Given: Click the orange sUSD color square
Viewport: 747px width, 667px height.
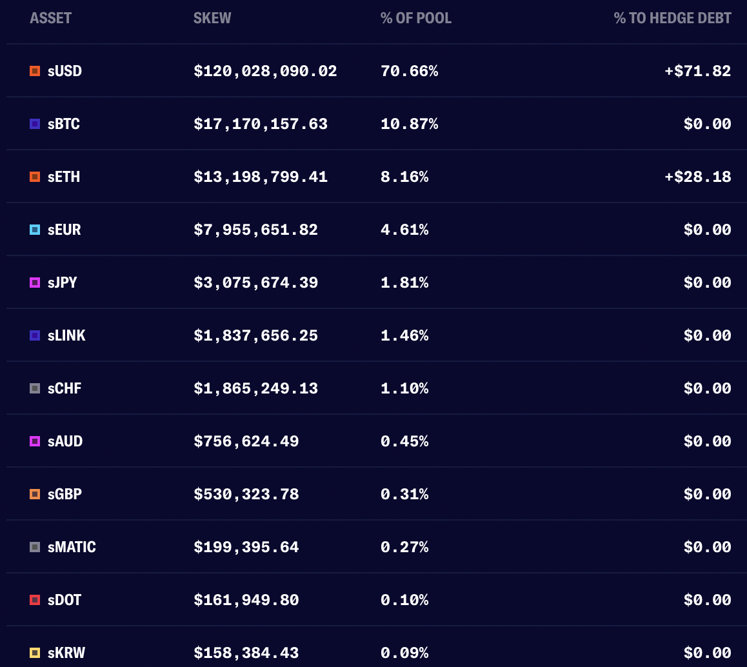Looking at the screenshot, I should pos(35,71).
